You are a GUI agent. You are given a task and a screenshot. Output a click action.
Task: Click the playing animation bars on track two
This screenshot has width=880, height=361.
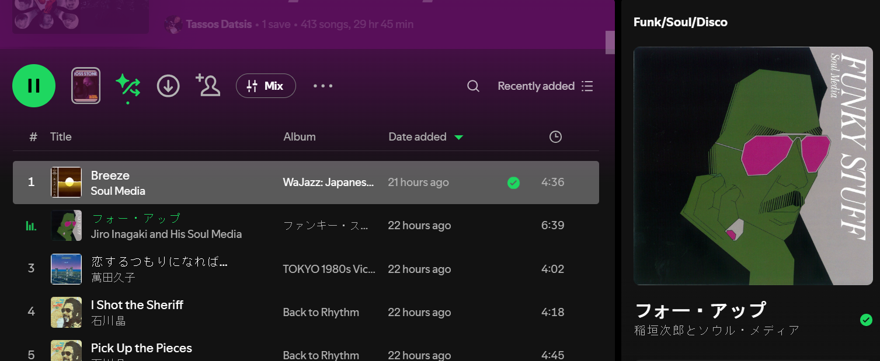30,226
